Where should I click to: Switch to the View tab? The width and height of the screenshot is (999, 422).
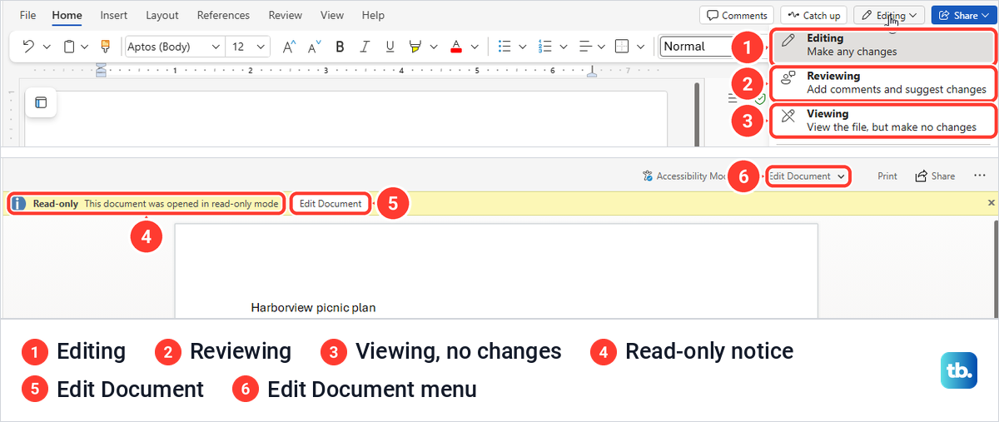click(332, 15)
